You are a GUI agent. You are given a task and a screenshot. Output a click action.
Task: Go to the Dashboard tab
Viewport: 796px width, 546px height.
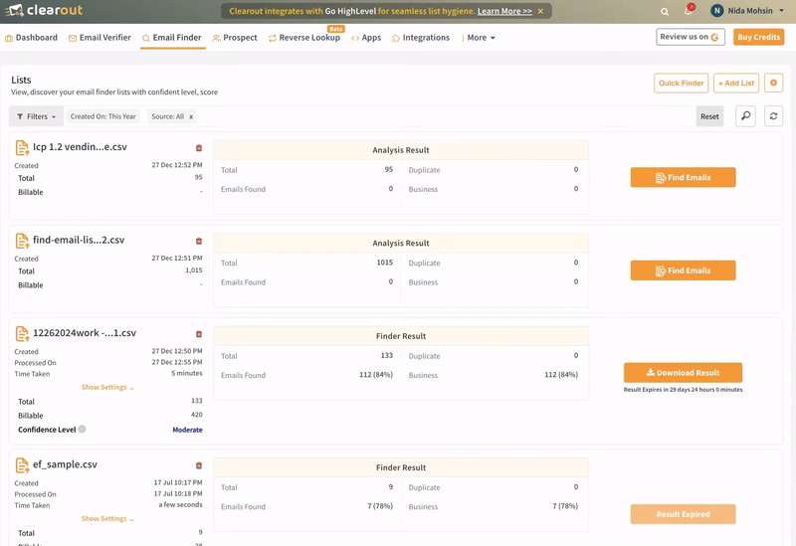click(x=31, y=38)
